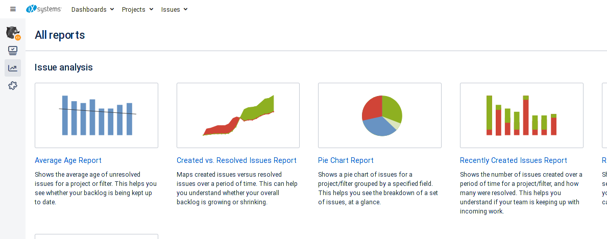Open Recently Created Issues Report link

click(513, 160)
